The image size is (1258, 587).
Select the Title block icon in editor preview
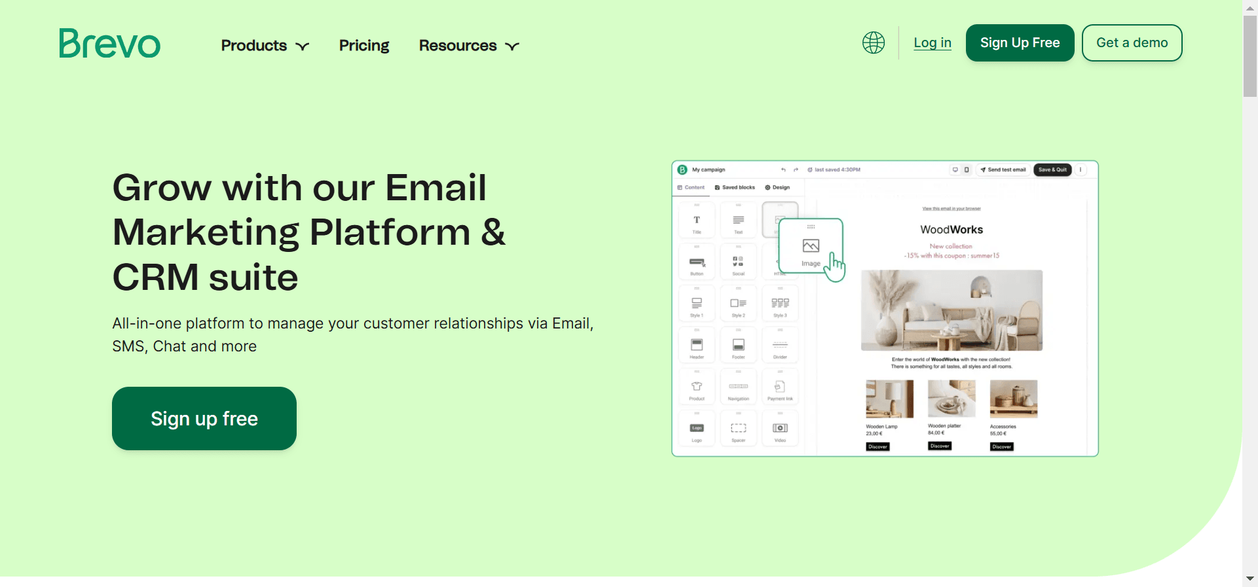[x=697, y=221]
